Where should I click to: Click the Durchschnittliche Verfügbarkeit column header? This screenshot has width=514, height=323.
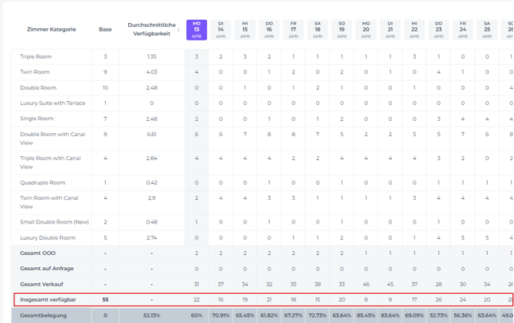(152, 30)
